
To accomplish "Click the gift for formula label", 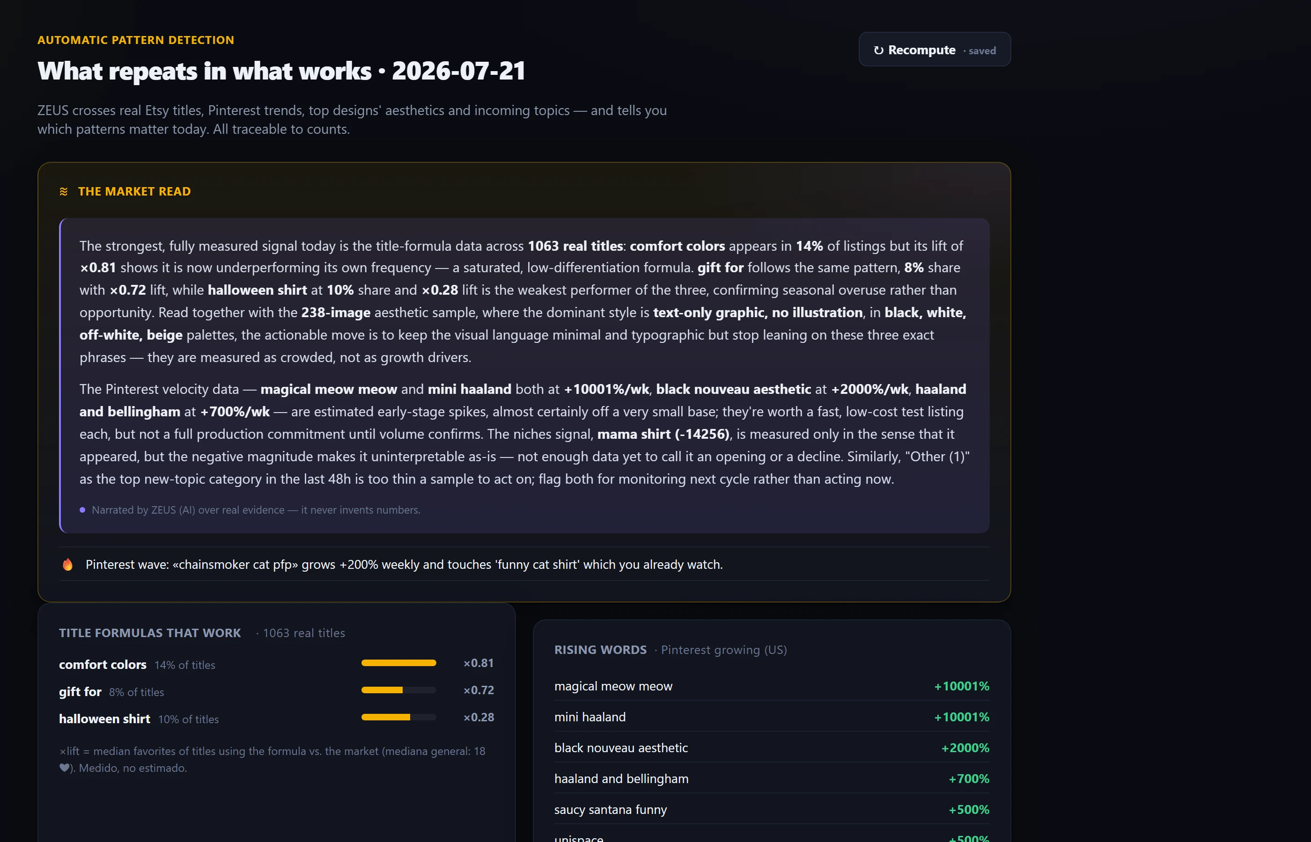I will pyautogui.click(x=81, y=692).
